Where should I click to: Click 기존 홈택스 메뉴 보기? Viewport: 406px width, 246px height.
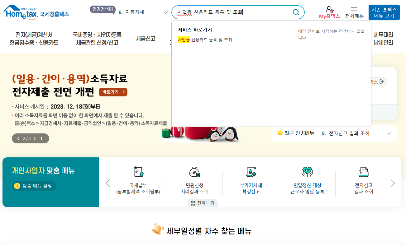[x=384, y=12]
